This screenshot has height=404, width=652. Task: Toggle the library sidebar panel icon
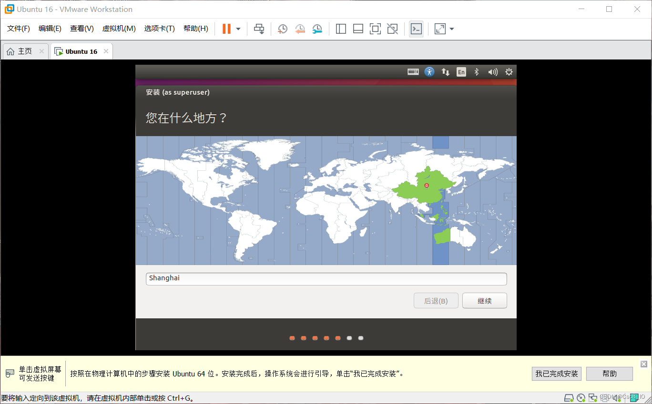click(x=341, y=29)
